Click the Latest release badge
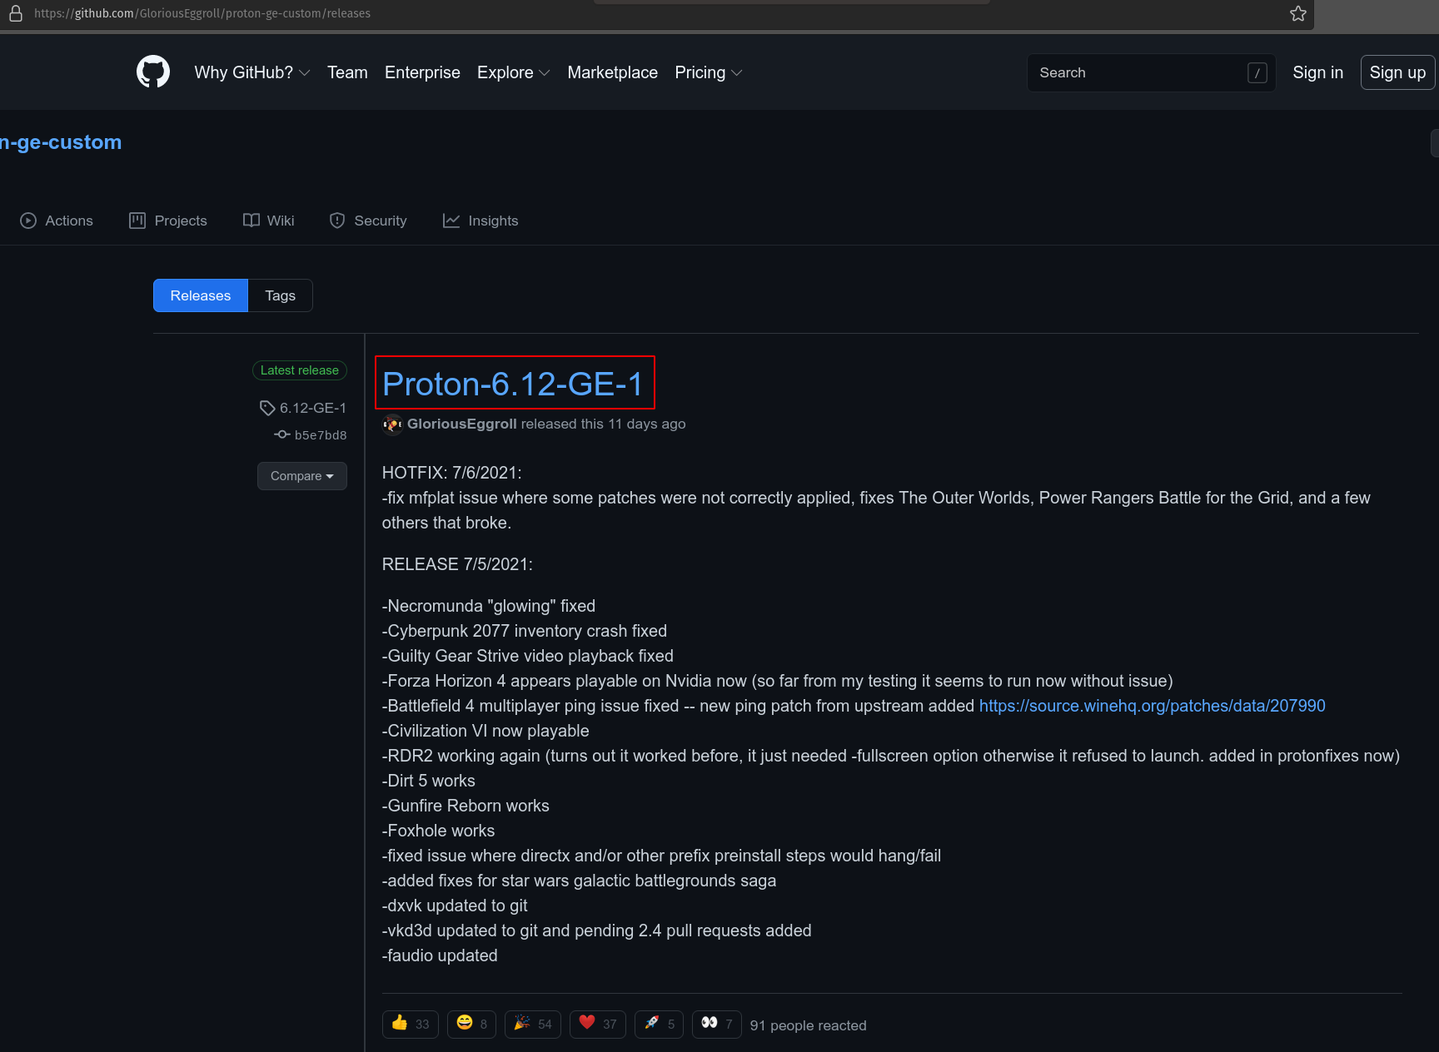This screenshot has width=1439, height=1052. point(300,370)
